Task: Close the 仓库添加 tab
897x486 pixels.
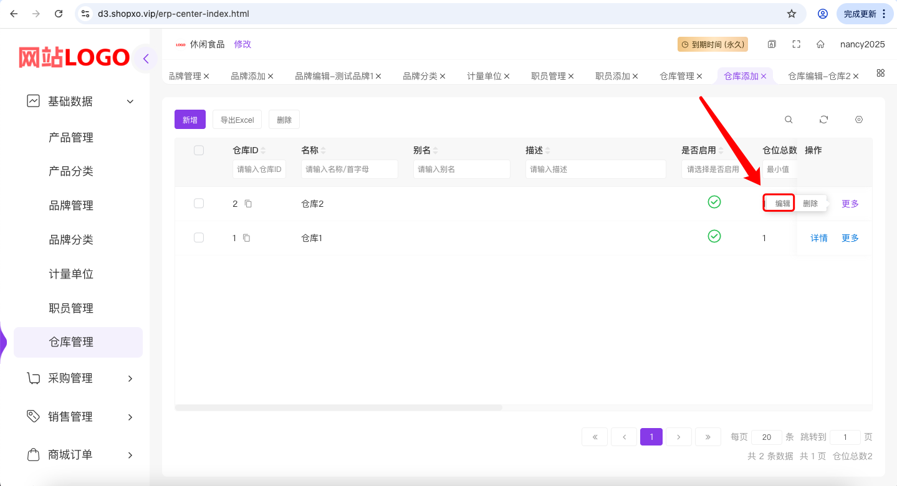Action: tap(764, 76)
